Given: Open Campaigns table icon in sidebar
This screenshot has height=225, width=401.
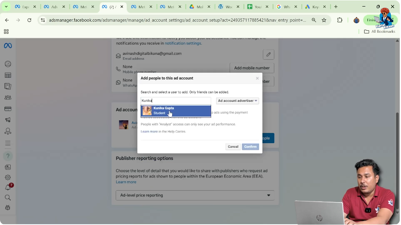Looking at the screenshot, I should pyautogui.click(x=8, y=75).
